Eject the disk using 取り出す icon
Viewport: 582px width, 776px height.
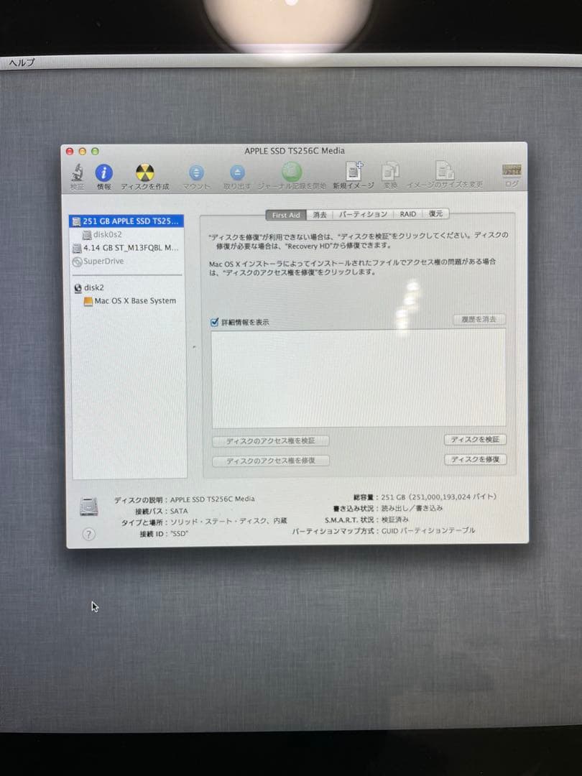(x=237, y=172)
